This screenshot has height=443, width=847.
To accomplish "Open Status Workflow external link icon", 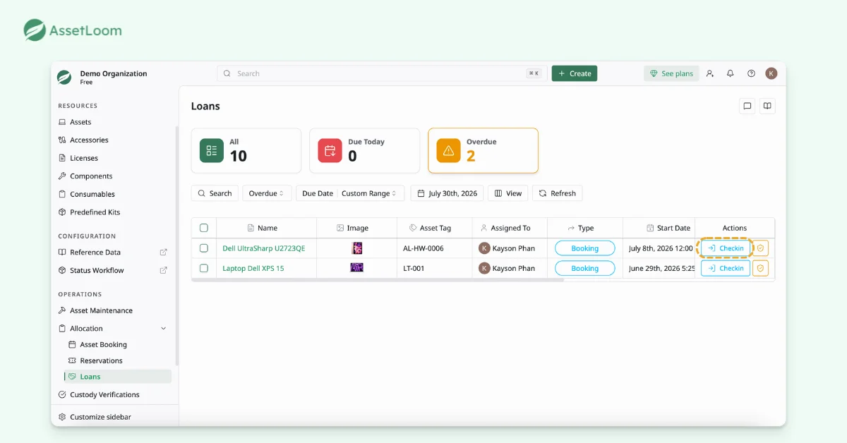I will coord(164,270).
